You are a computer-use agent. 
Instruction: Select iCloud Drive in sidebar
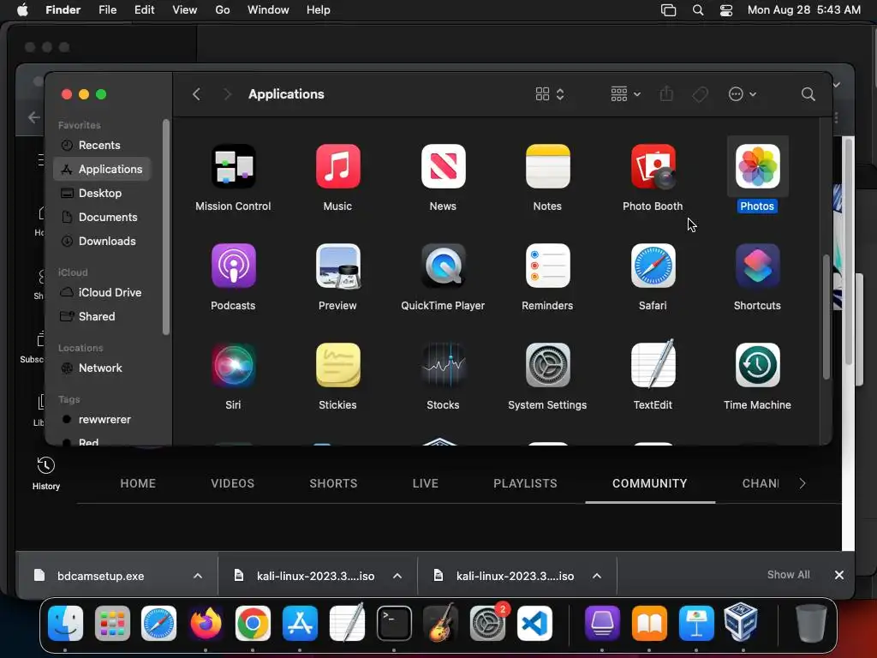point(102,293)
